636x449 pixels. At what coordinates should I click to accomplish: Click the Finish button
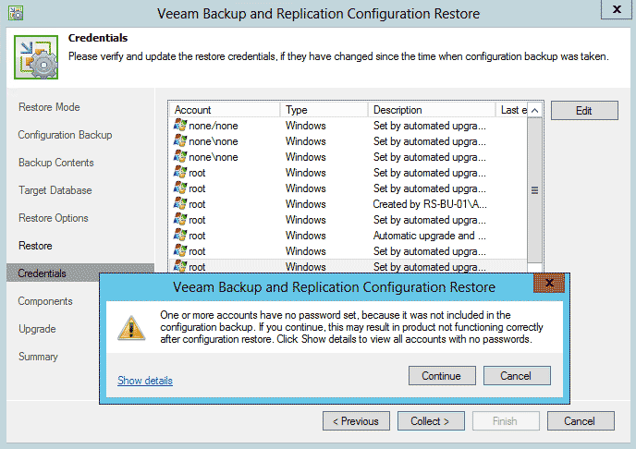tap(506, 421)
